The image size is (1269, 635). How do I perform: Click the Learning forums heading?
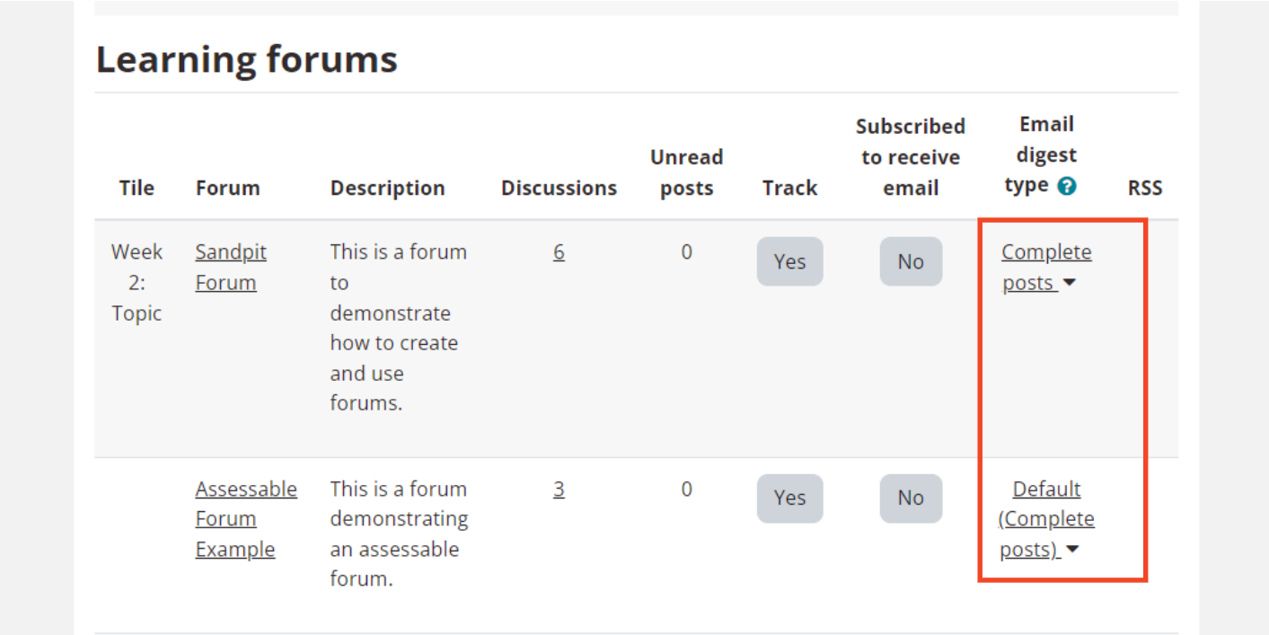point(247,59)
